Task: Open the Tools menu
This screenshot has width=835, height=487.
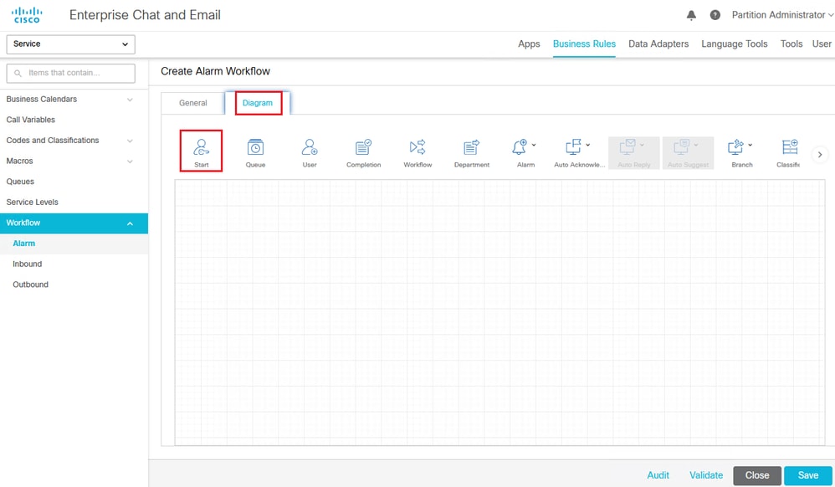Action: (x=791, y=44)
